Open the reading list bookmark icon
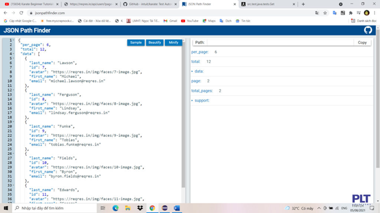The height and width of the screenshot is (213, 380). click(364, 21)
